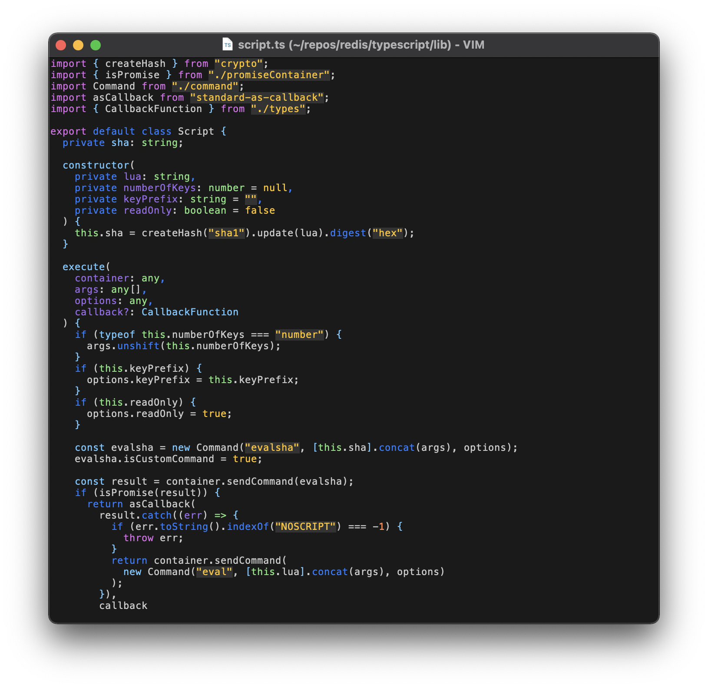Viewport: 708px width, 688px height.
Task: Click the script.ts window title text
Action: tap(361, 45)
